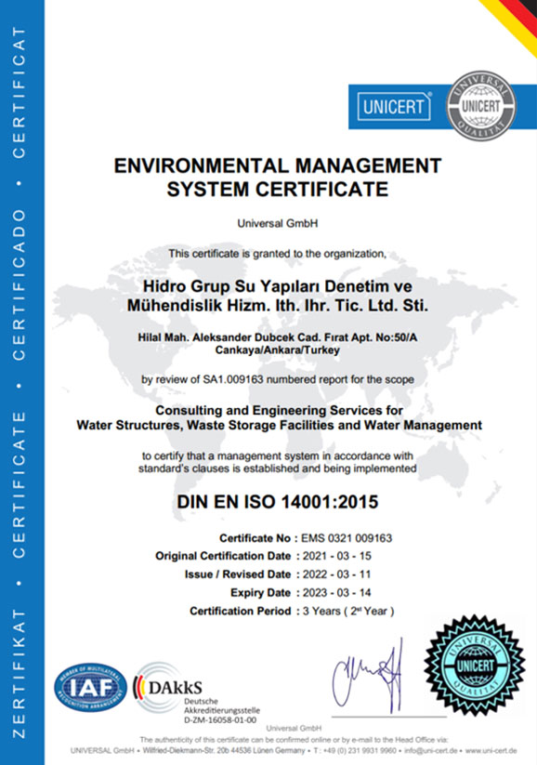The image size is (537, 765).
Task: Click company name line 'Hidro Grup Su Yapıları Denetim ve'
Action: [x=278, y=286]
